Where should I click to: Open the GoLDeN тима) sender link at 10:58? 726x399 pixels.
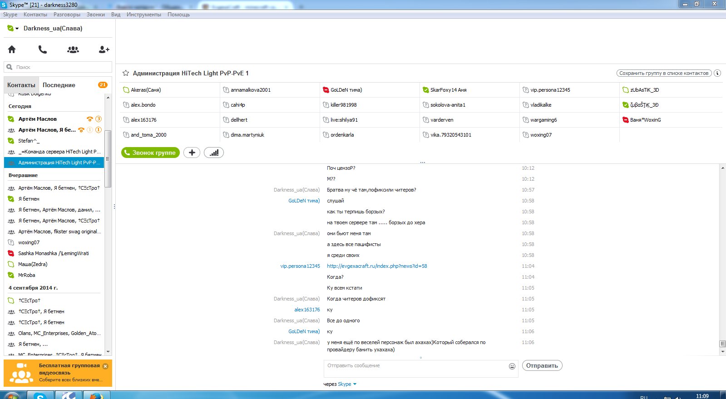pyautogui.click(x=304, y=201)
